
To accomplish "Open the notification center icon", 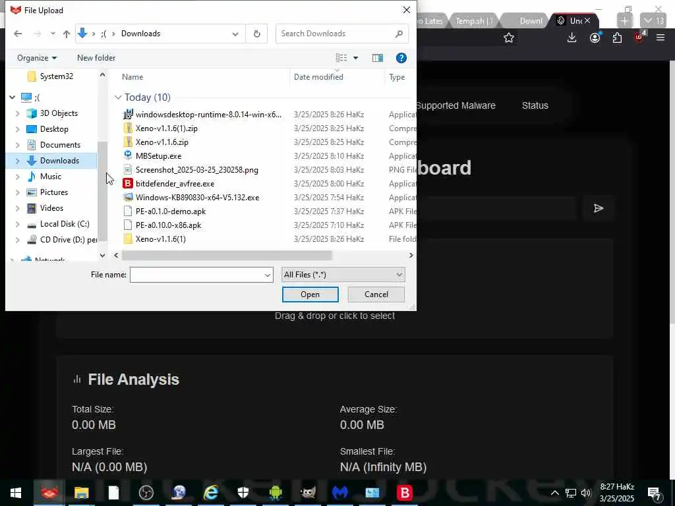I will tap(655, 493).
